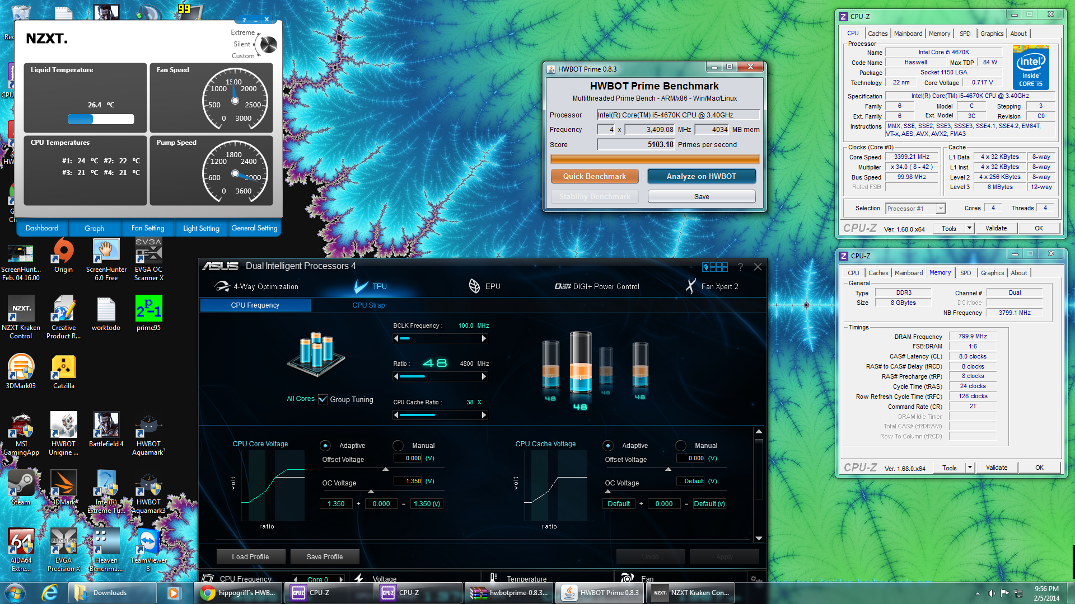The image size is (1075, 604).
Task: Open Battlefield 4 desktop shortcut
Action: 106,430
